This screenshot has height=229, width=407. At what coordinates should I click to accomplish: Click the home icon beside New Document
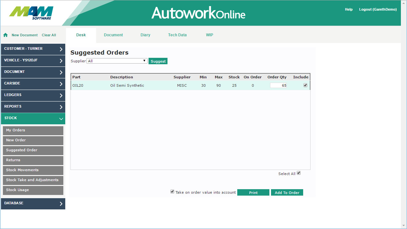tap(5, 35)
